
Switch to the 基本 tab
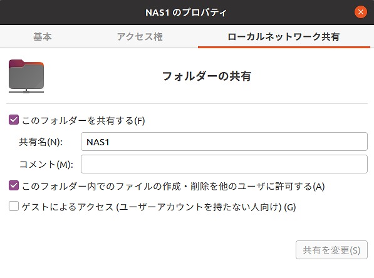click(x=43, y=37)
